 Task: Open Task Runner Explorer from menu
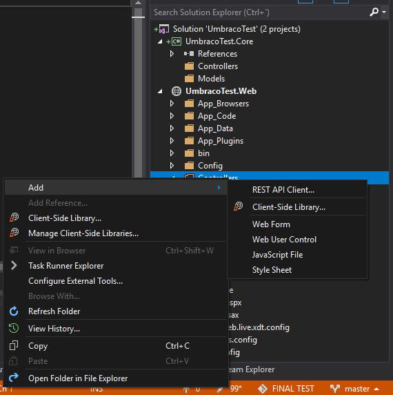(x=116, y=266)
